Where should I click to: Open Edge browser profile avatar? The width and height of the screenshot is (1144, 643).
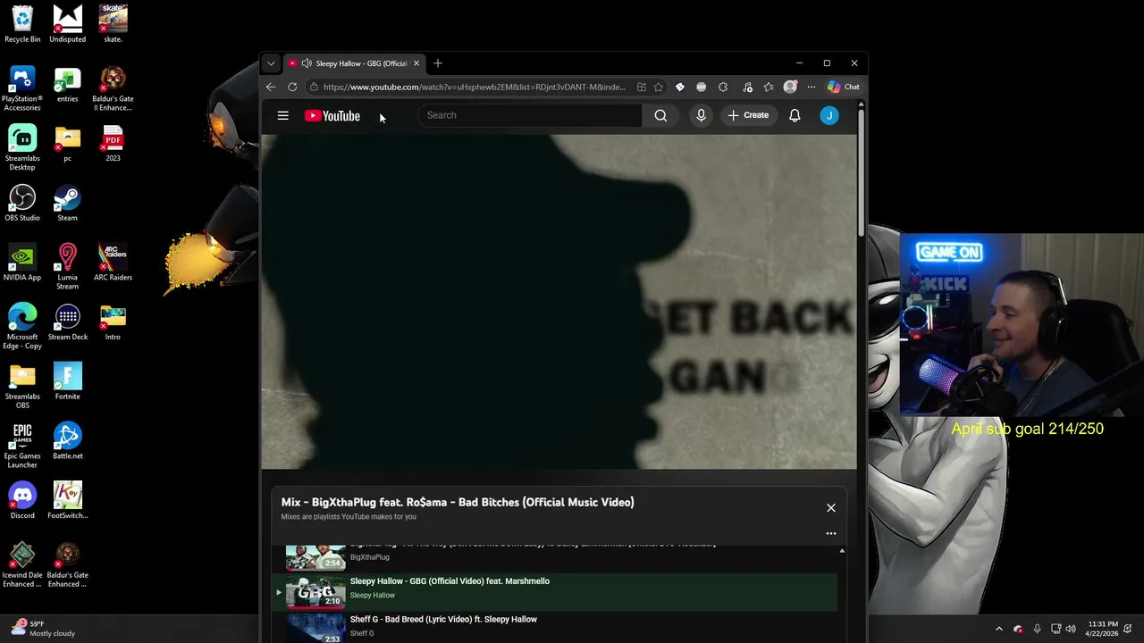tap(790, 87)
